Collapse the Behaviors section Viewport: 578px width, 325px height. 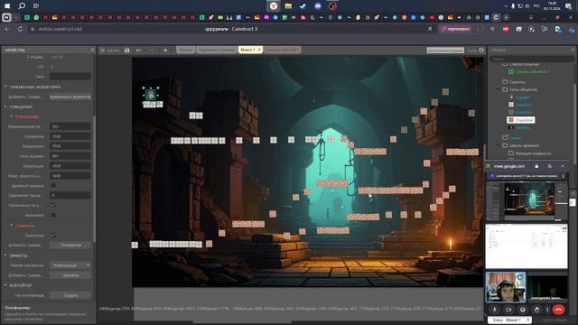[x=5, y=107]
